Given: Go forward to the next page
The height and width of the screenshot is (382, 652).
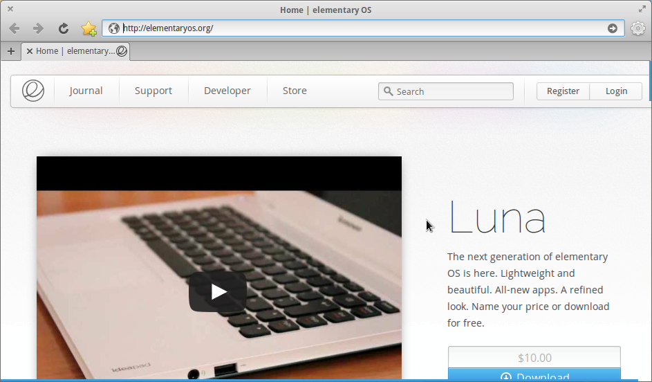Looking at the screenshot, I should [x=38, y=28].
